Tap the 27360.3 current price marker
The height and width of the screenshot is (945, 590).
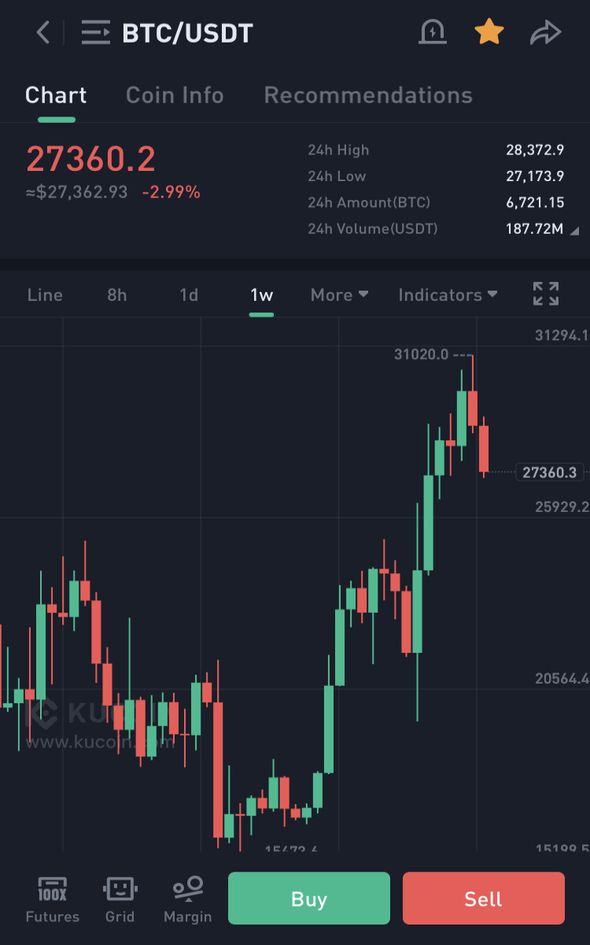point(549,472)
